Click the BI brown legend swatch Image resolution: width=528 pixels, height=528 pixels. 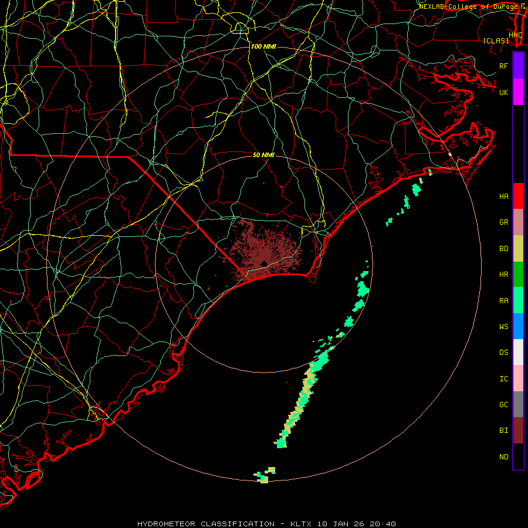click(x=518, y=431)
